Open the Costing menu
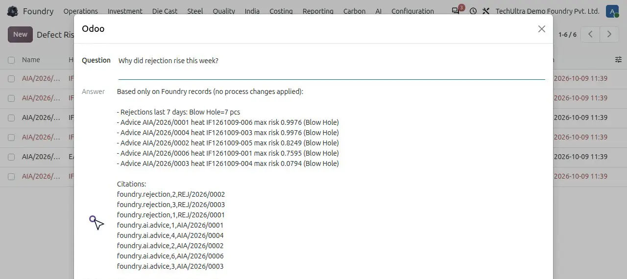This screenshot has width=627, height=279. [x=281, y=11]
